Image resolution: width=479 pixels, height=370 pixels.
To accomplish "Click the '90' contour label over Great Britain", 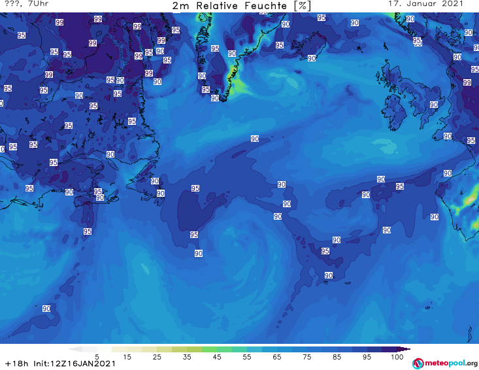I will click(x=434, y=105).
